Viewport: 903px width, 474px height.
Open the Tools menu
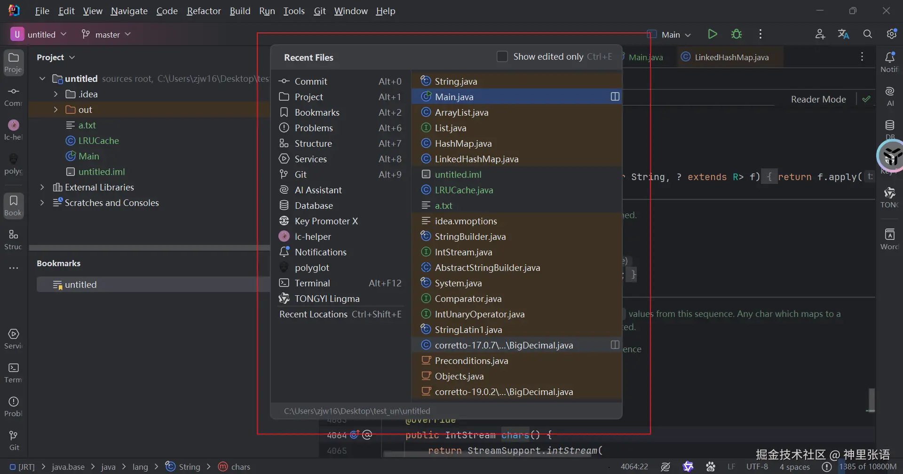point(294,11)
